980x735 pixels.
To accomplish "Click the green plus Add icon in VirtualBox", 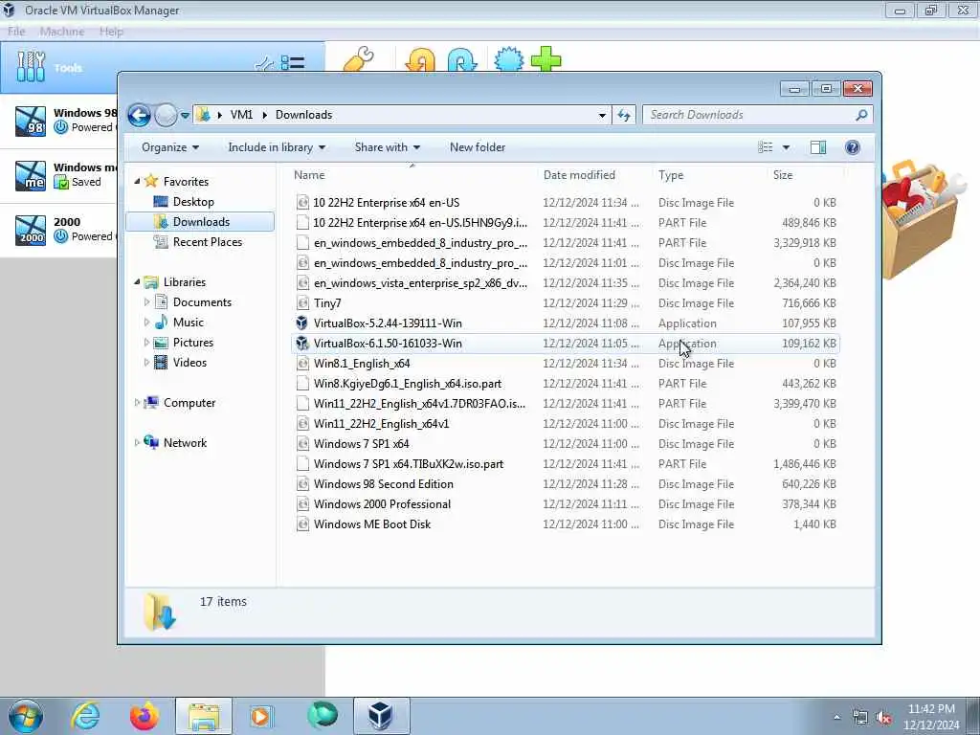I will 546,60.
